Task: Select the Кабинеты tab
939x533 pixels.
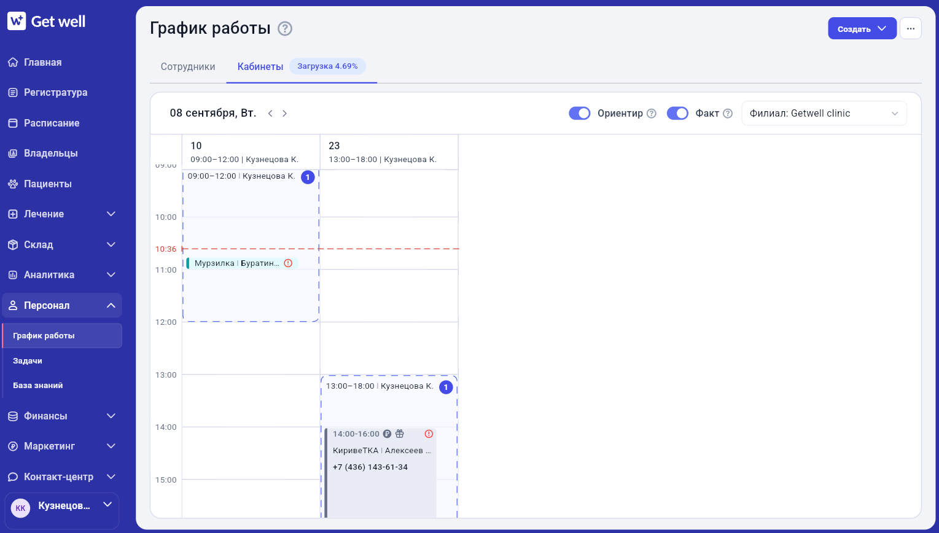Action: tap(260, 66)
